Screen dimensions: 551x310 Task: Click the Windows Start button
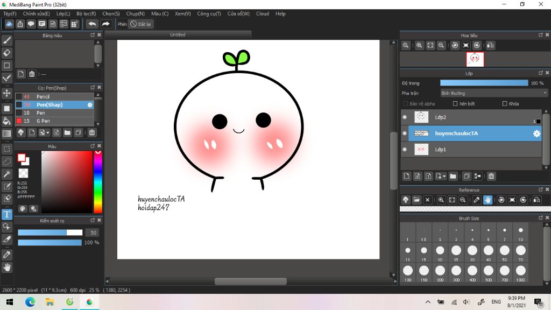coord(10,302)
